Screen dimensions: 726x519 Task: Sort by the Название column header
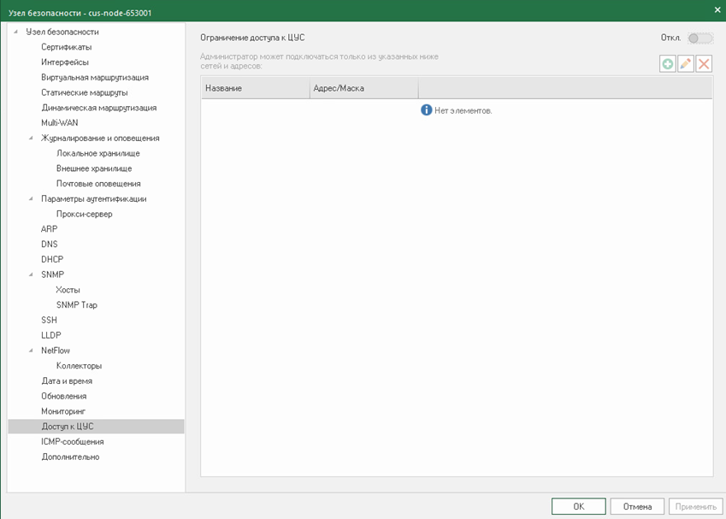[256, 88]
